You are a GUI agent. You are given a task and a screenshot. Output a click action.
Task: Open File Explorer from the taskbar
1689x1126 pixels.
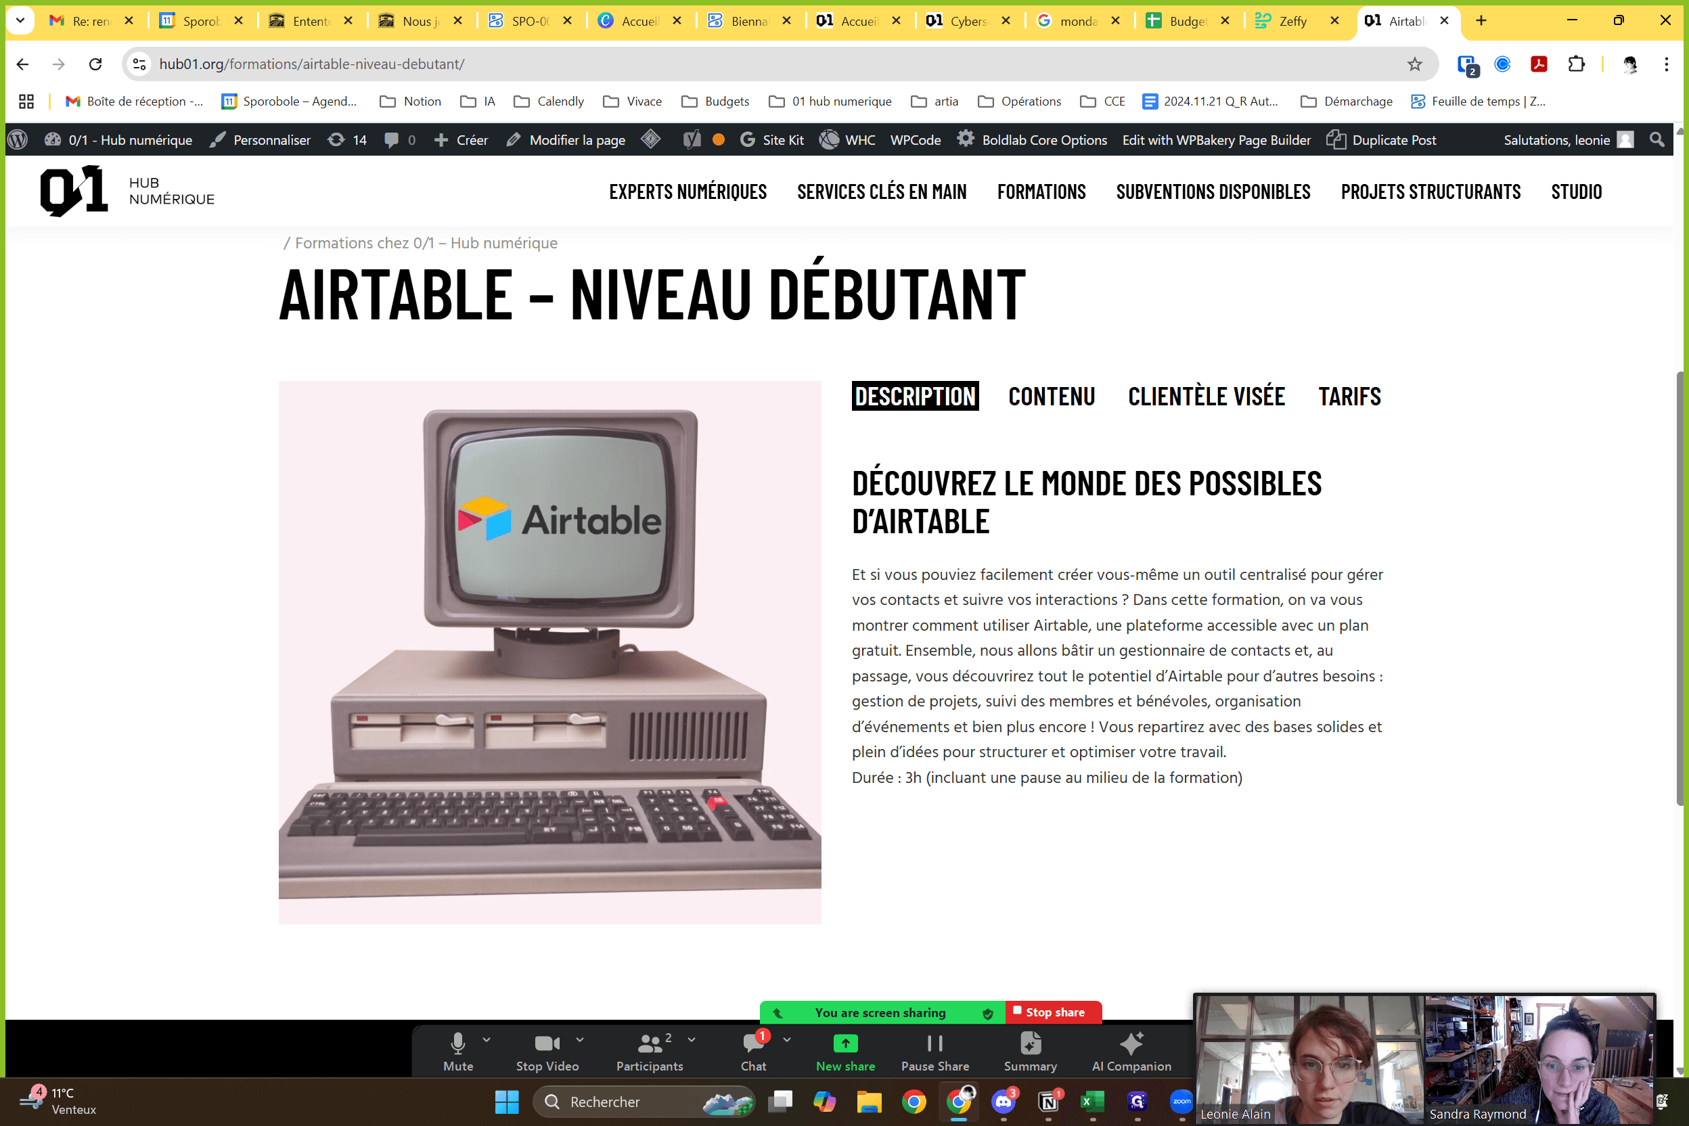(x=869, y=1102)
